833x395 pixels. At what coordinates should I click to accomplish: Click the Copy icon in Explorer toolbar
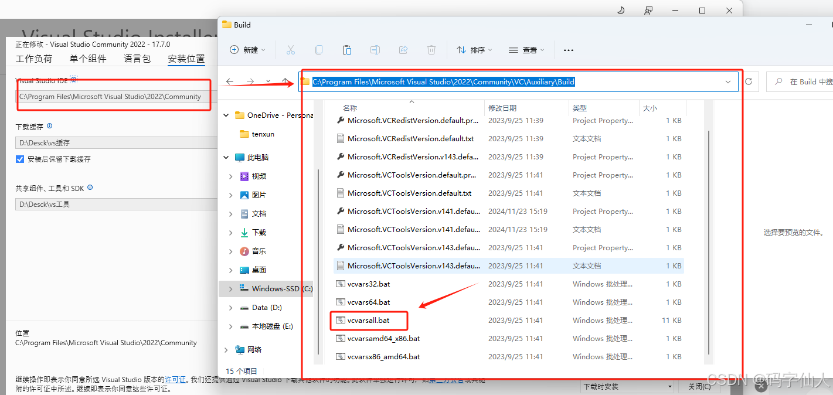(x=318, y=50)
